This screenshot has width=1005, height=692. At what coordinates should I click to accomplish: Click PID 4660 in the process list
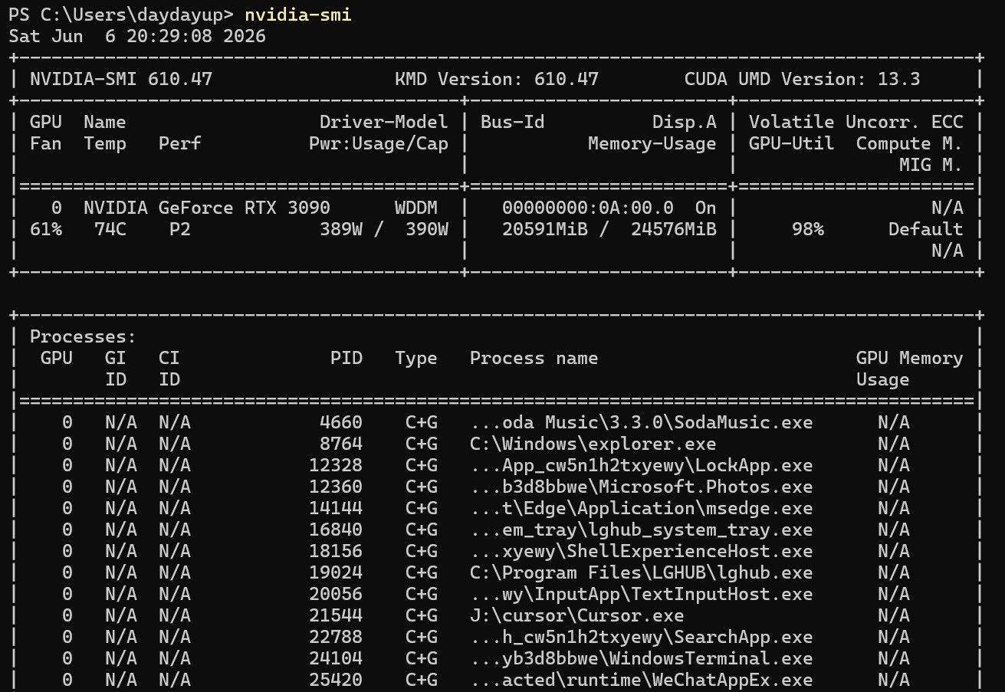(341, 422)
